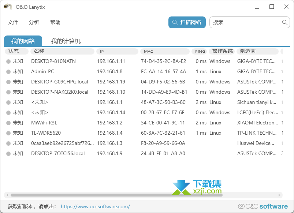Open the oo-software.com link
294x213 pixels.
tap(95, 206)
